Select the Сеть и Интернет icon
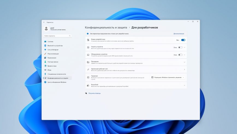Screen dimensions: 237x134 [x=45, y=50]
